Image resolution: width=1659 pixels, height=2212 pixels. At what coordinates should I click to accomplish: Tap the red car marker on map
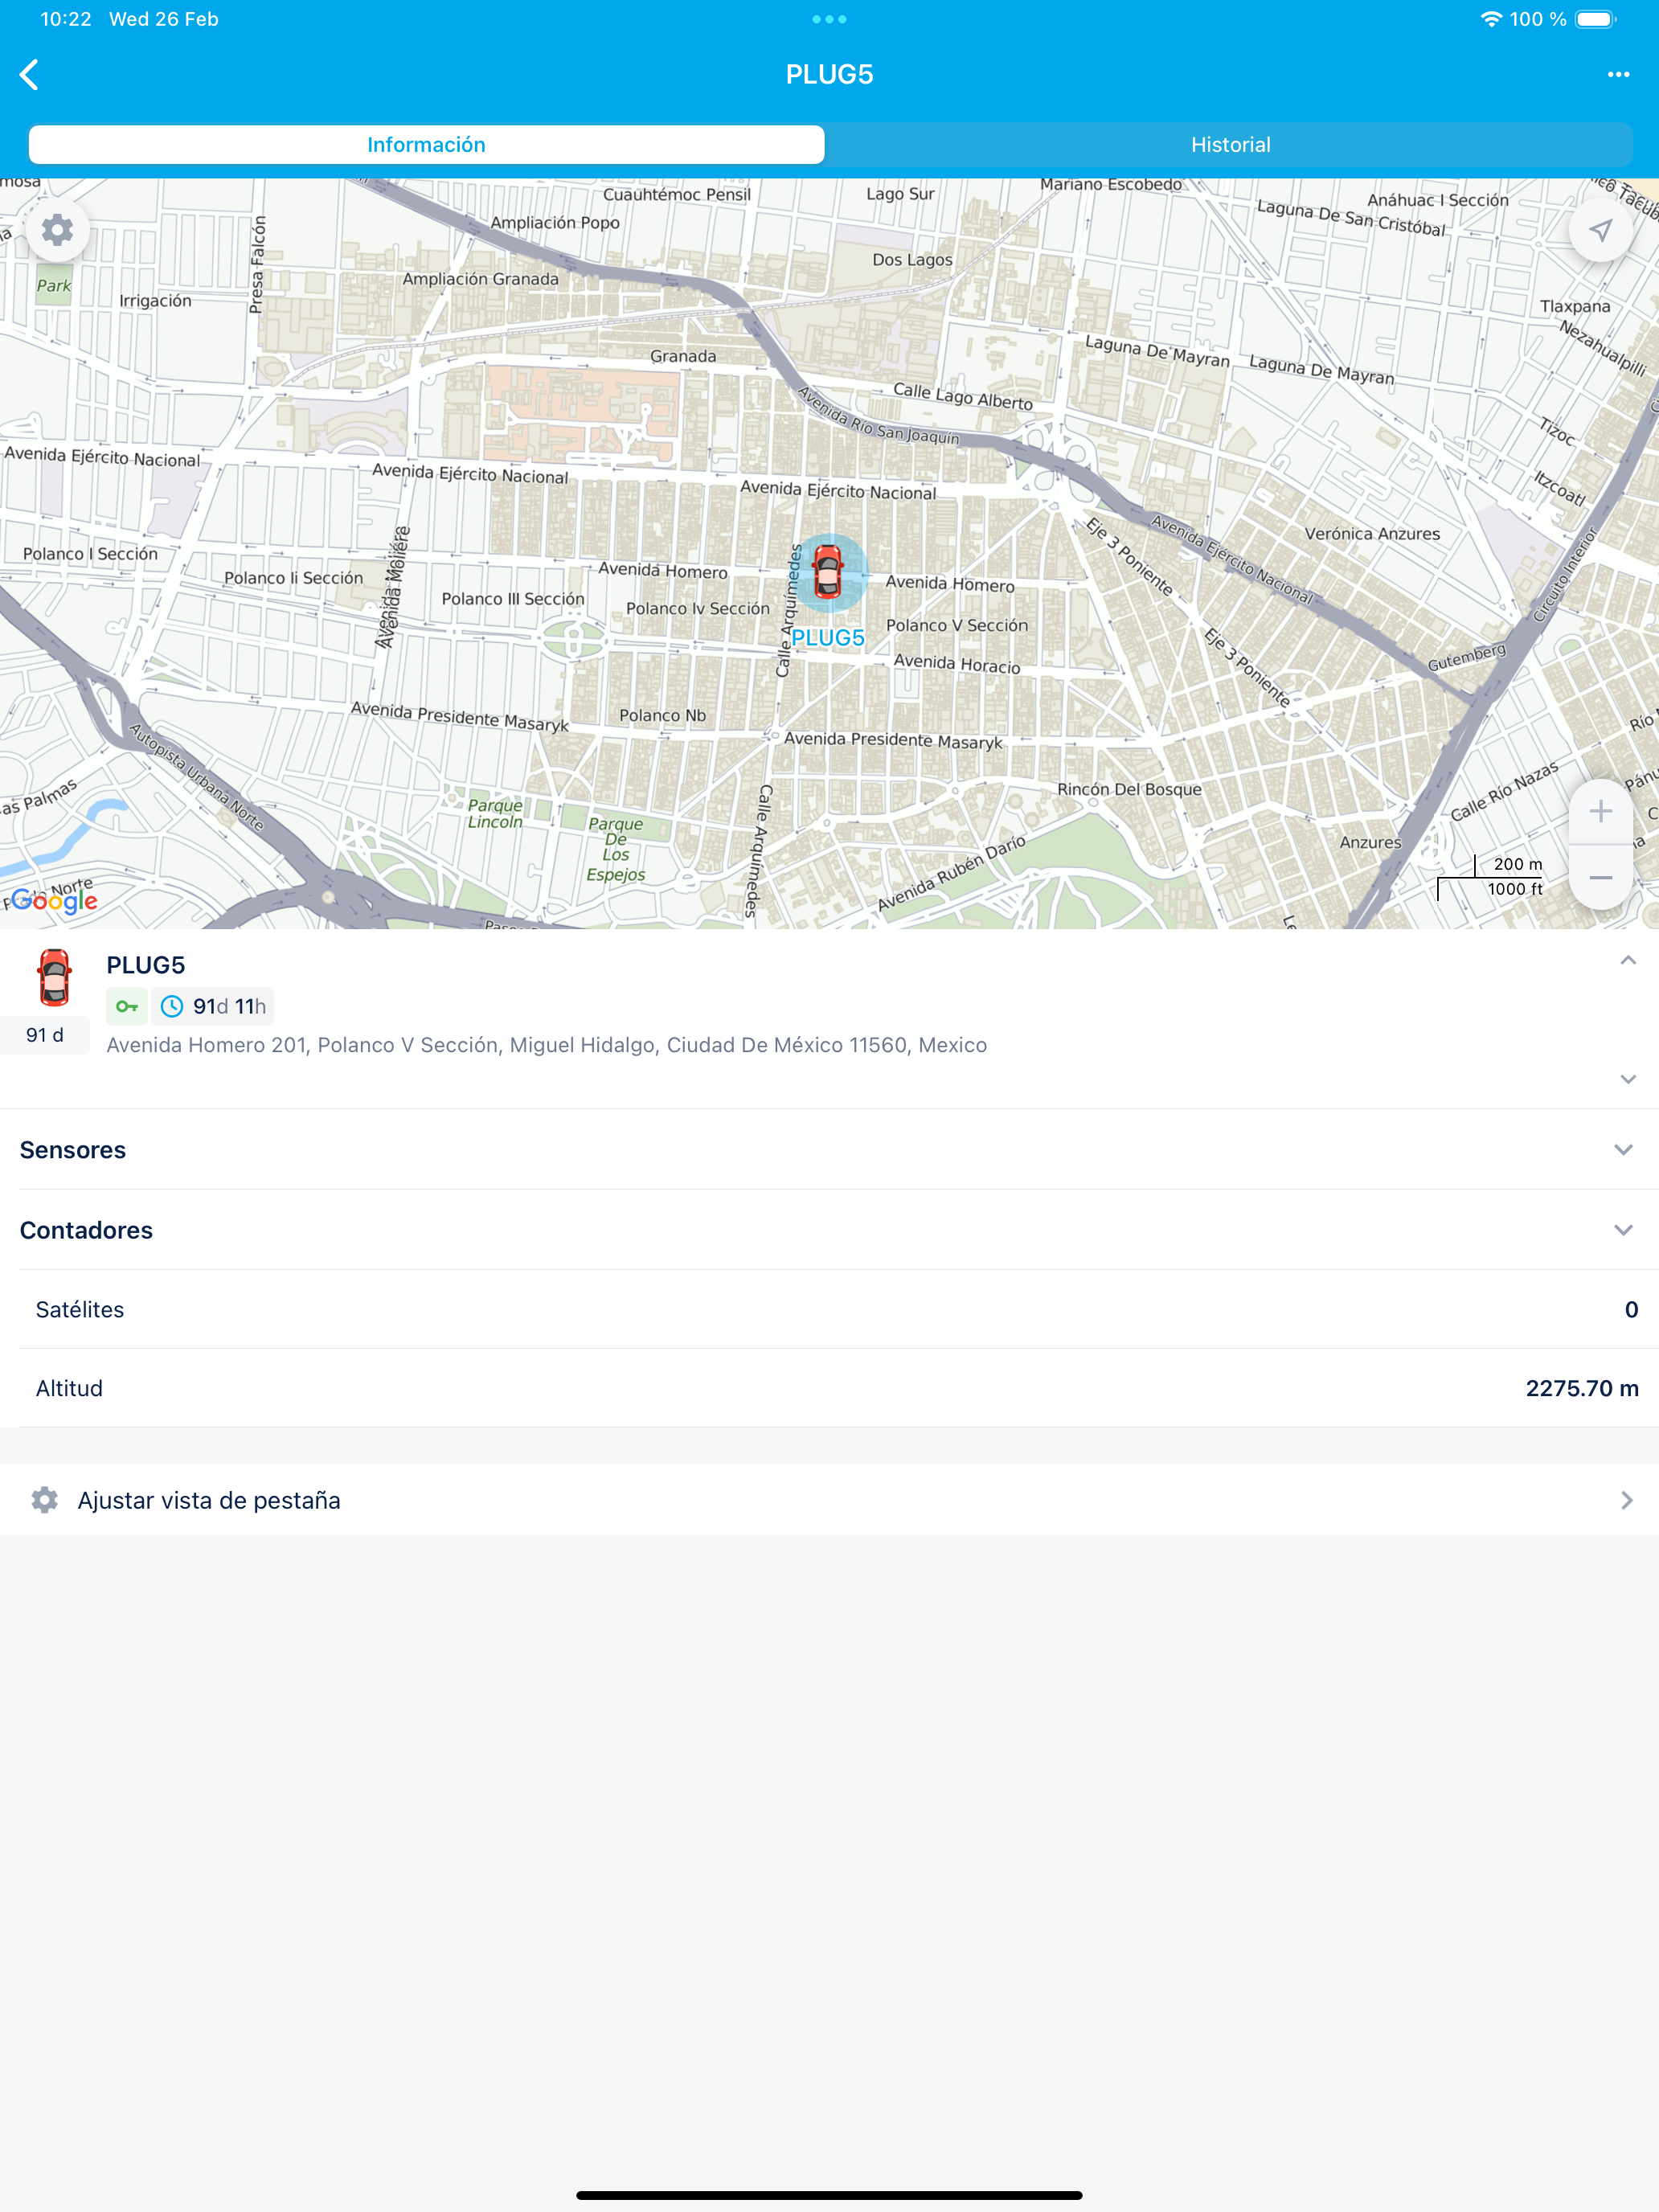827,573
